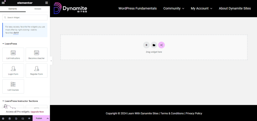The height and width of the screenshot is (121, 257).
Task: Switch to the Globals tab
Action: [38, 9]
